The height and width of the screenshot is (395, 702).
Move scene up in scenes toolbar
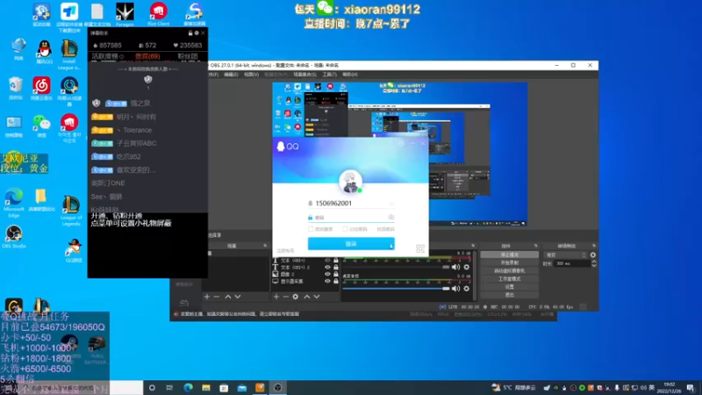(228, 297)
